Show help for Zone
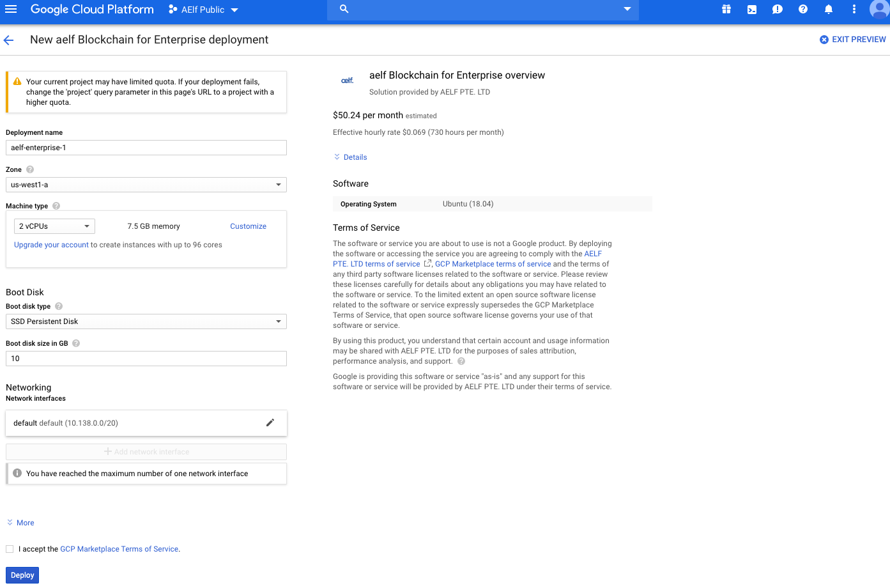Viewport: 890px width, 588px height. 30,169
